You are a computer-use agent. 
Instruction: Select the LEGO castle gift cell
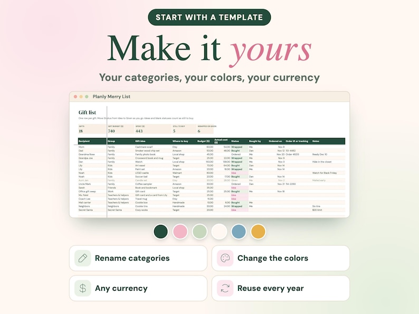[141, 173]
